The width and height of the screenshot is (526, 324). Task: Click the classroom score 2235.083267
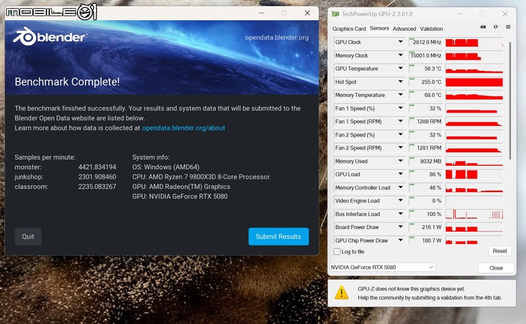point(97,187)
